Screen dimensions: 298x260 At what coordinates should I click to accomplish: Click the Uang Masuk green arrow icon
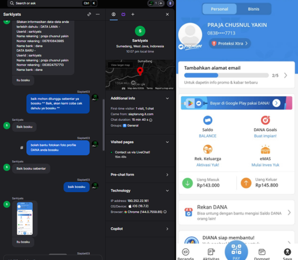187,183
